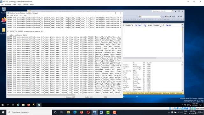
Task: Open VirtualBox Help menu
Action: coord(32,4)
